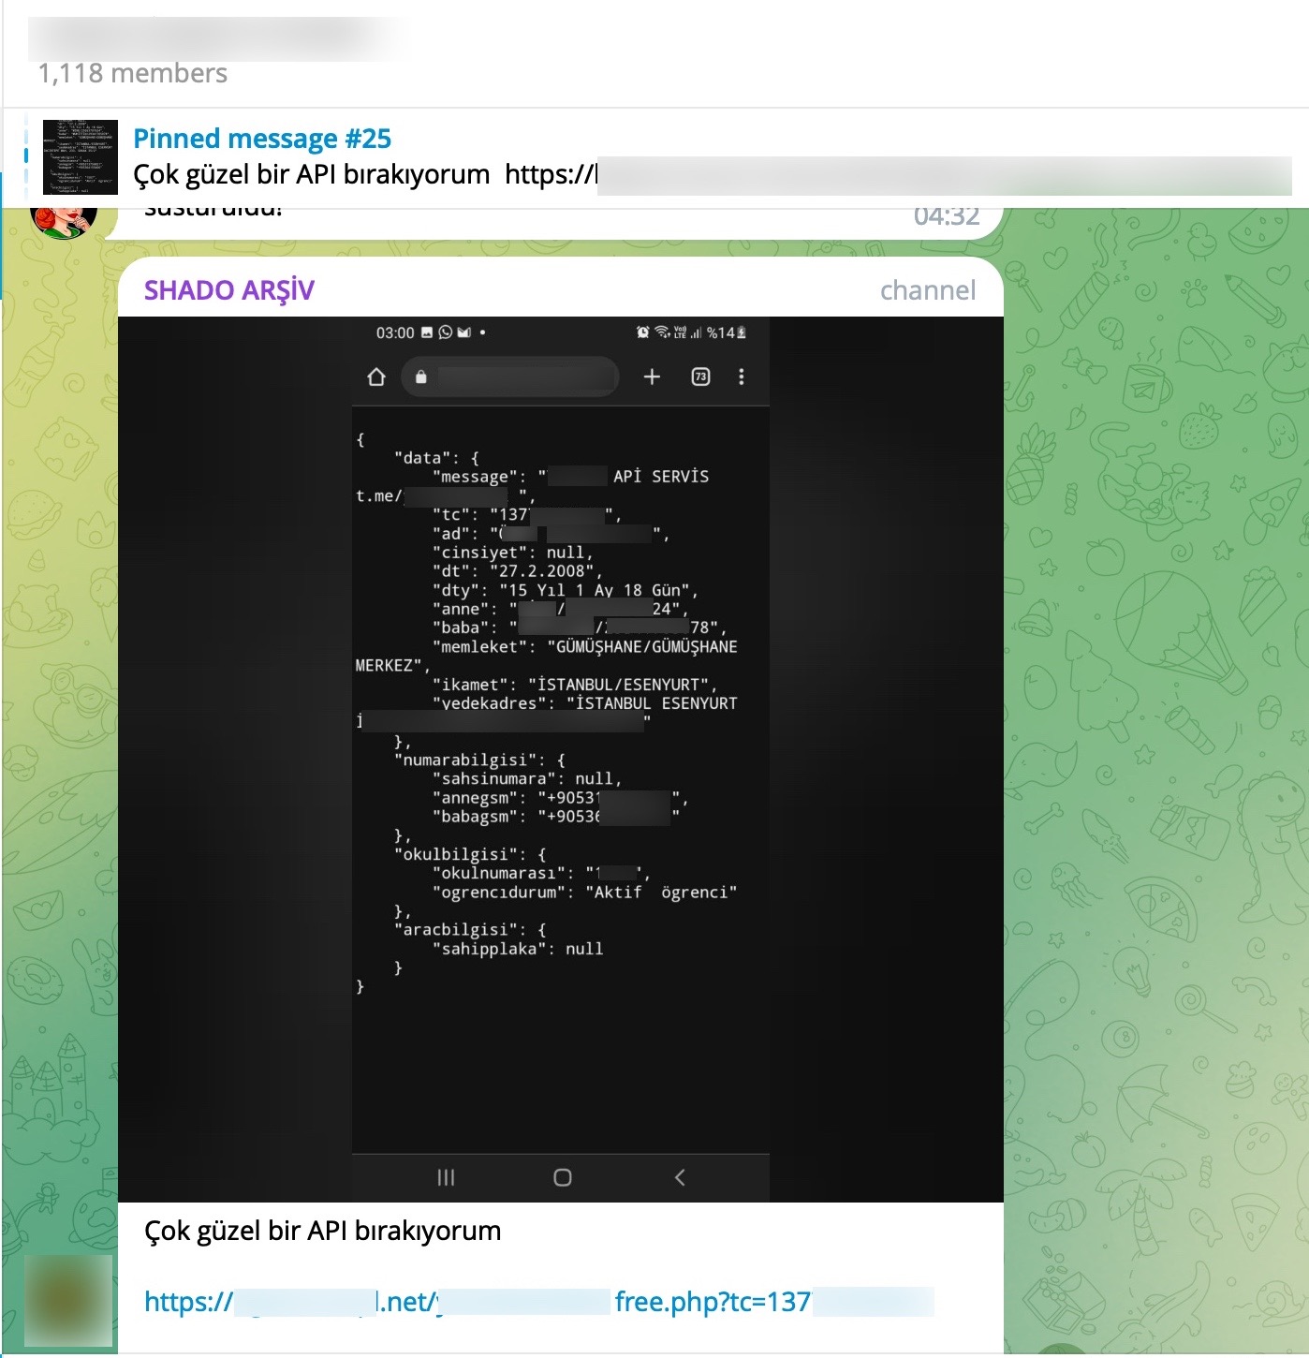This screenshot has width=1309, height=1358.
Task: Open the Pinned message #25 title
Action: point(262,139)
